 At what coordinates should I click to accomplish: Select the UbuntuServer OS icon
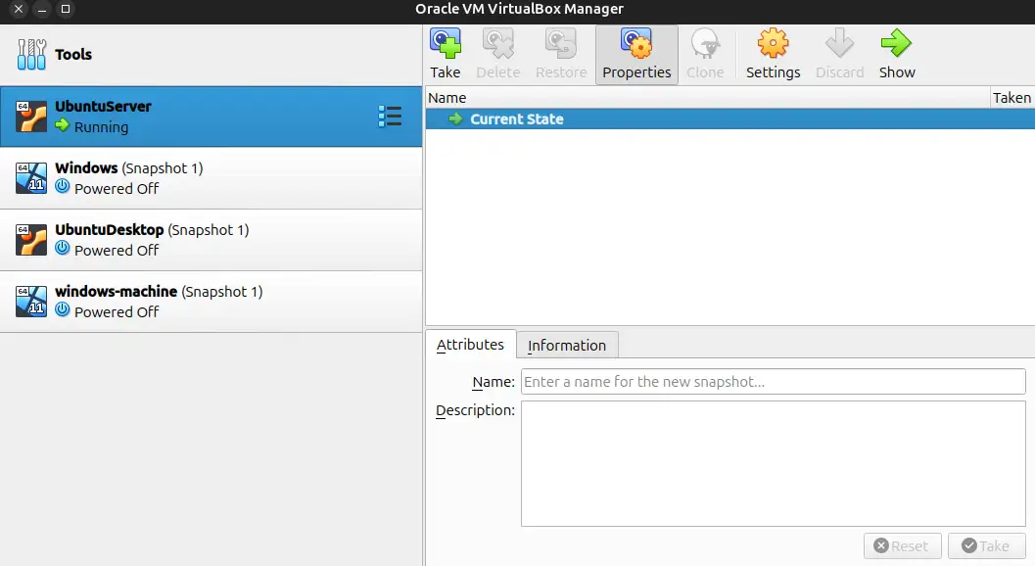(x=31, y=117)
